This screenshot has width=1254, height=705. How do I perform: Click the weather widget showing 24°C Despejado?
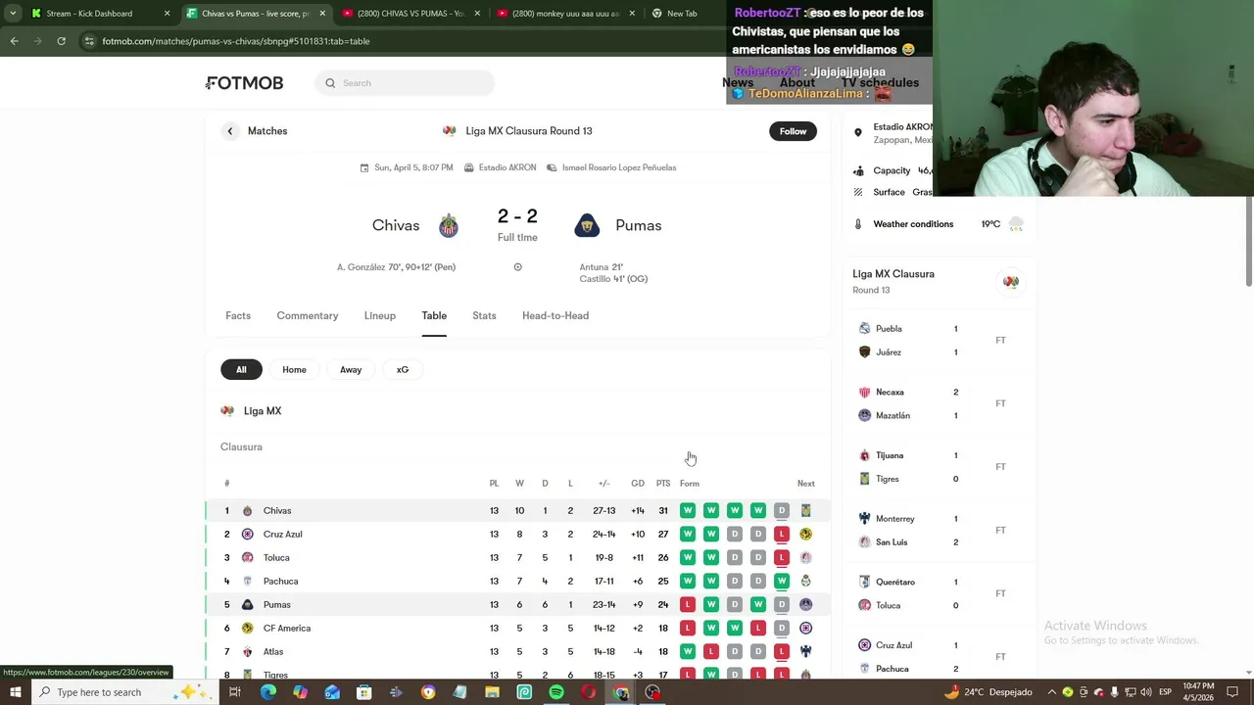(x=988, y=692)
